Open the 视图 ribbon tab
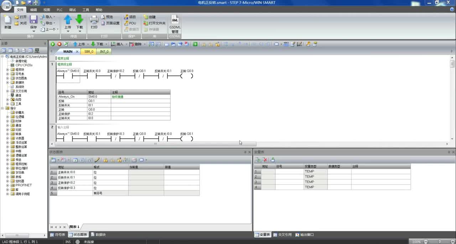 point(47,10)
